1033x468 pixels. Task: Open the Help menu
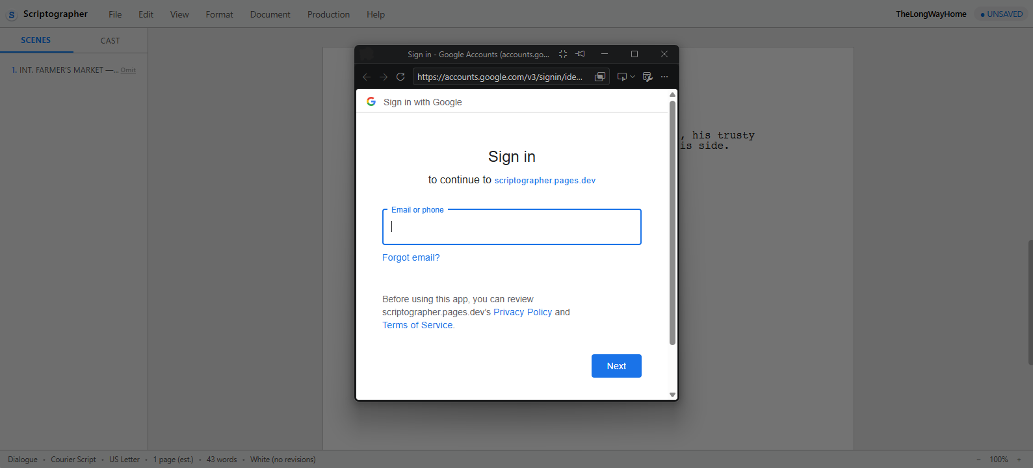coord(376,14)
